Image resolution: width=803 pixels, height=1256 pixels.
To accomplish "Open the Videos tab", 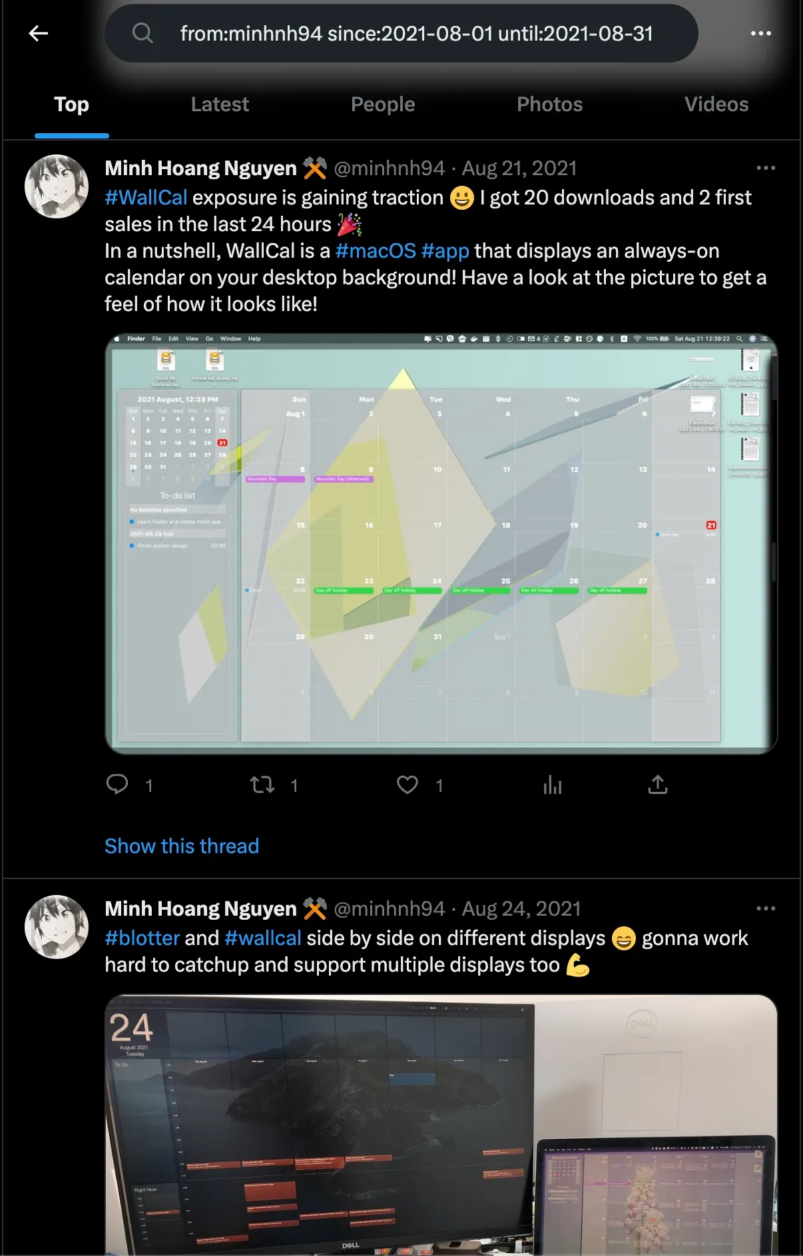I will tap(716, 105).
